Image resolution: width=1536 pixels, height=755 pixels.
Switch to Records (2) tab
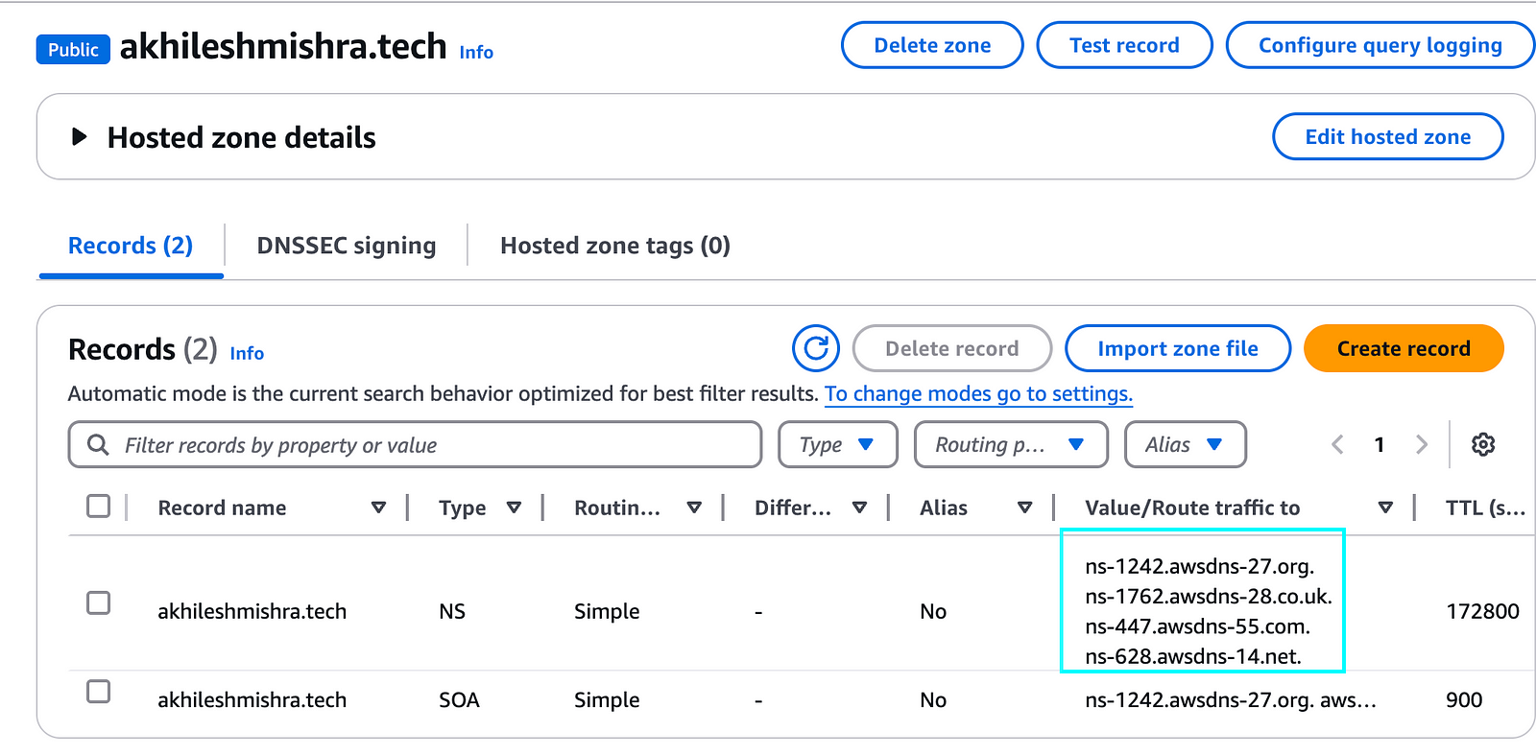pyautogui.click(x=131, y=246)
